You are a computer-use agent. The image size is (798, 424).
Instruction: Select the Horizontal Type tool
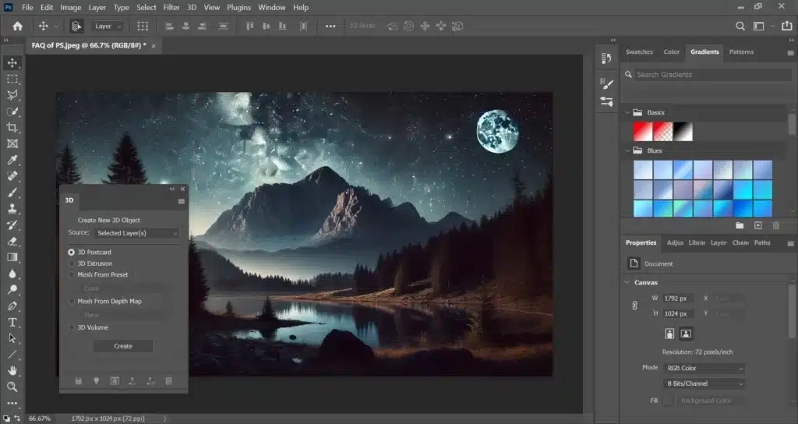point(12,322)
